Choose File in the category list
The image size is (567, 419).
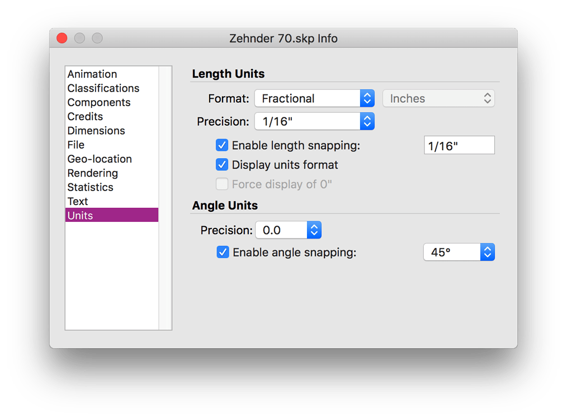pyautogui.click(x=76, y=145)
